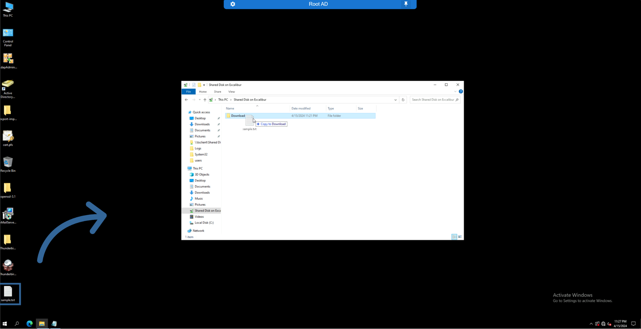The height and width of the screenshot is (329, 641).
Task: Open the recent locations dropdown arrow
Action: [199, 100]
